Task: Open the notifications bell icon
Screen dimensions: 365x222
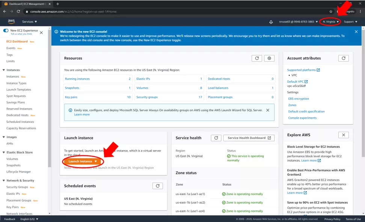Action: (x=271, y=22)
